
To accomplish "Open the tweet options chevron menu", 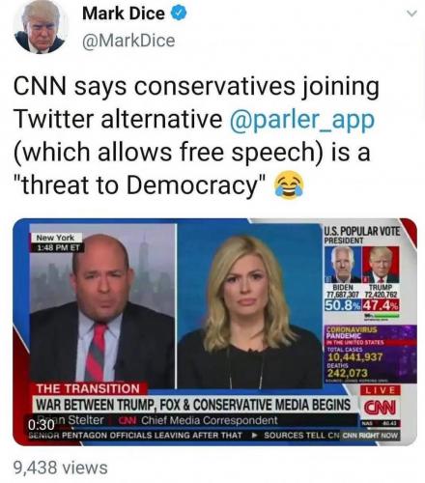I will (x=411, y=14).
